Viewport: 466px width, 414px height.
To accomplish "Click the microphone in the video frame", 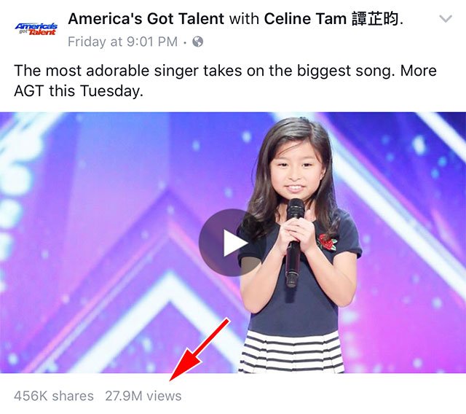I will (294, 243).
